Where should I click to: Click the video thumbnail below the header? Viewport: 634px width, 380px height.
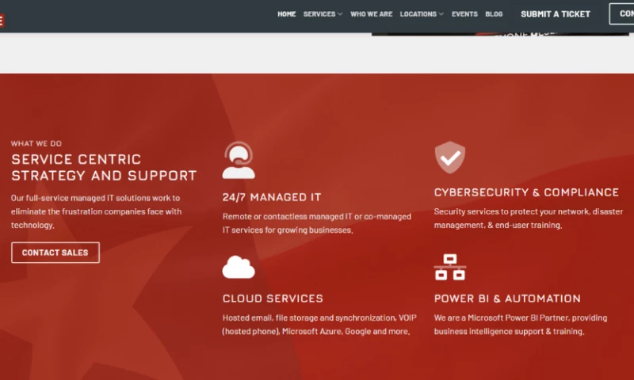click(499, 33)
